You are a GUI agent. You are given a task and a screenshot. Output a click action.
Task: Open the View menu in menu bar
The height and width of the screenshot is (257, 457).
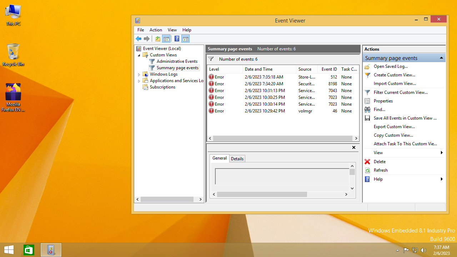[x=172, y=30]
